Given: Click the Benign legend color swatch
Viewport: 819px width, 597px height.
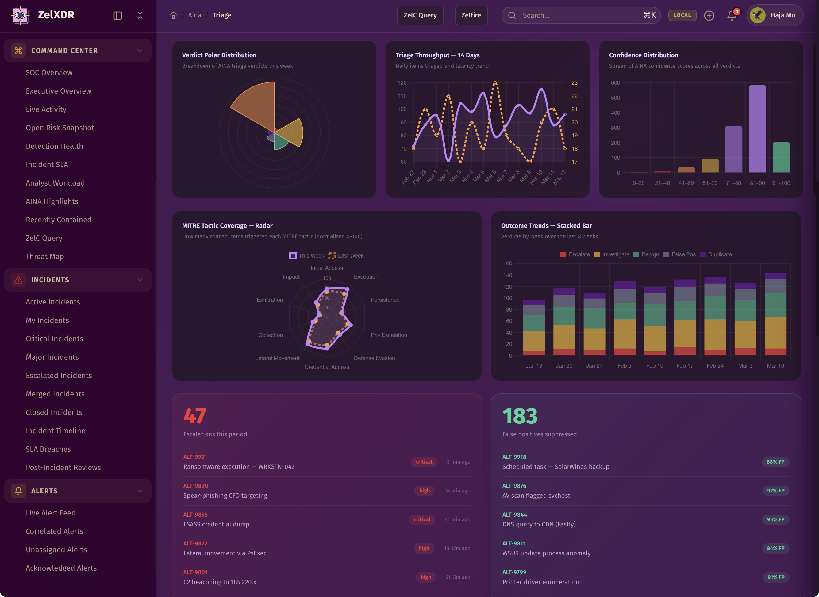Looking at the screenshot, I should pos(636,255).
